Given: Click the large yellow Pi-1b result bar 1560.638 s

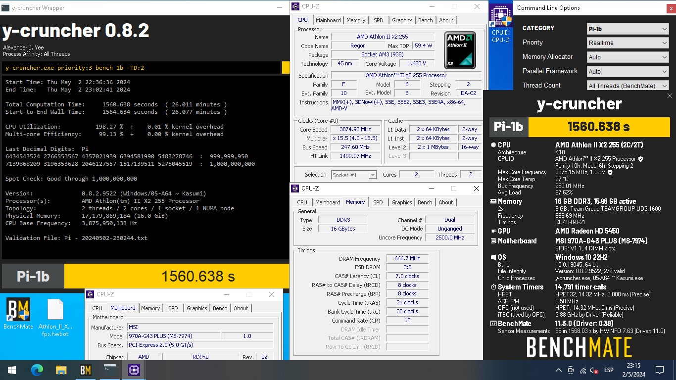Looking at the screenshot, I should pos(177,276).
